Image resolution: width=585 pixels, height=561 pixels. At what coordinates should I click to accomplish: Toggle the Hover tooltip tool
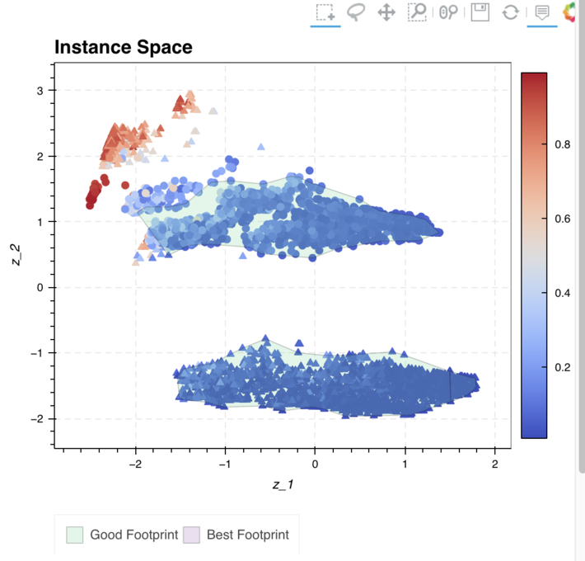tap(541, 12)
